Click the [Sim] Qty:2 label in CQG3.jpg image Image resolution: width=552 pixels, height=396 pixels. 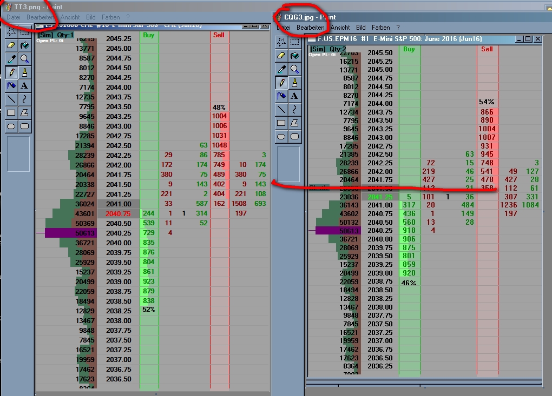point(328,49)
